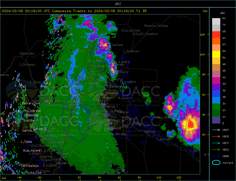Viewport: 236px width, 181px height.
Task: Click the VBCR legend label
Action: click(226, 136)
